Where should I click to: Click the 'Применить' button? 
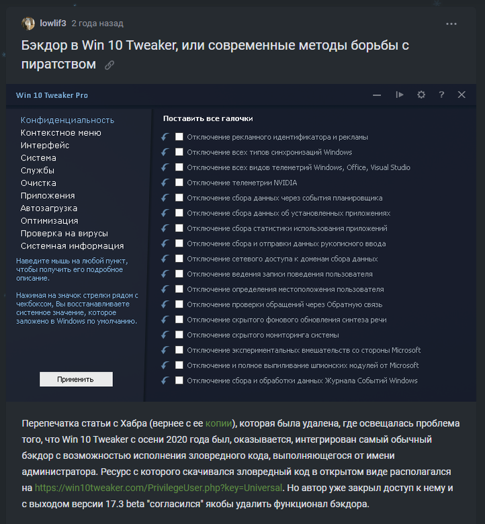tap(76, 380)
